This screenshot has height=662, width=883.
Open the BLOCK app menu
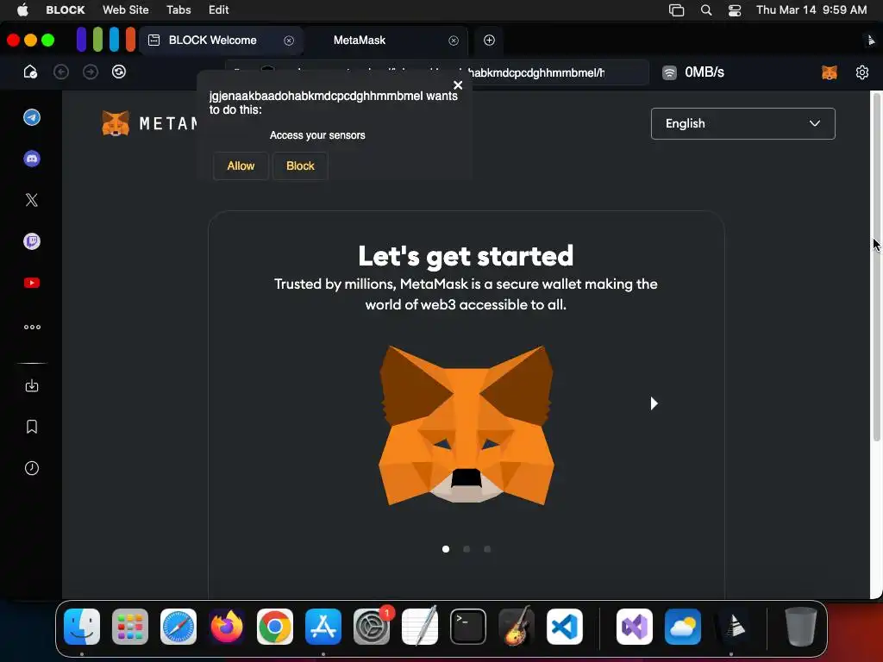point(66,9)
